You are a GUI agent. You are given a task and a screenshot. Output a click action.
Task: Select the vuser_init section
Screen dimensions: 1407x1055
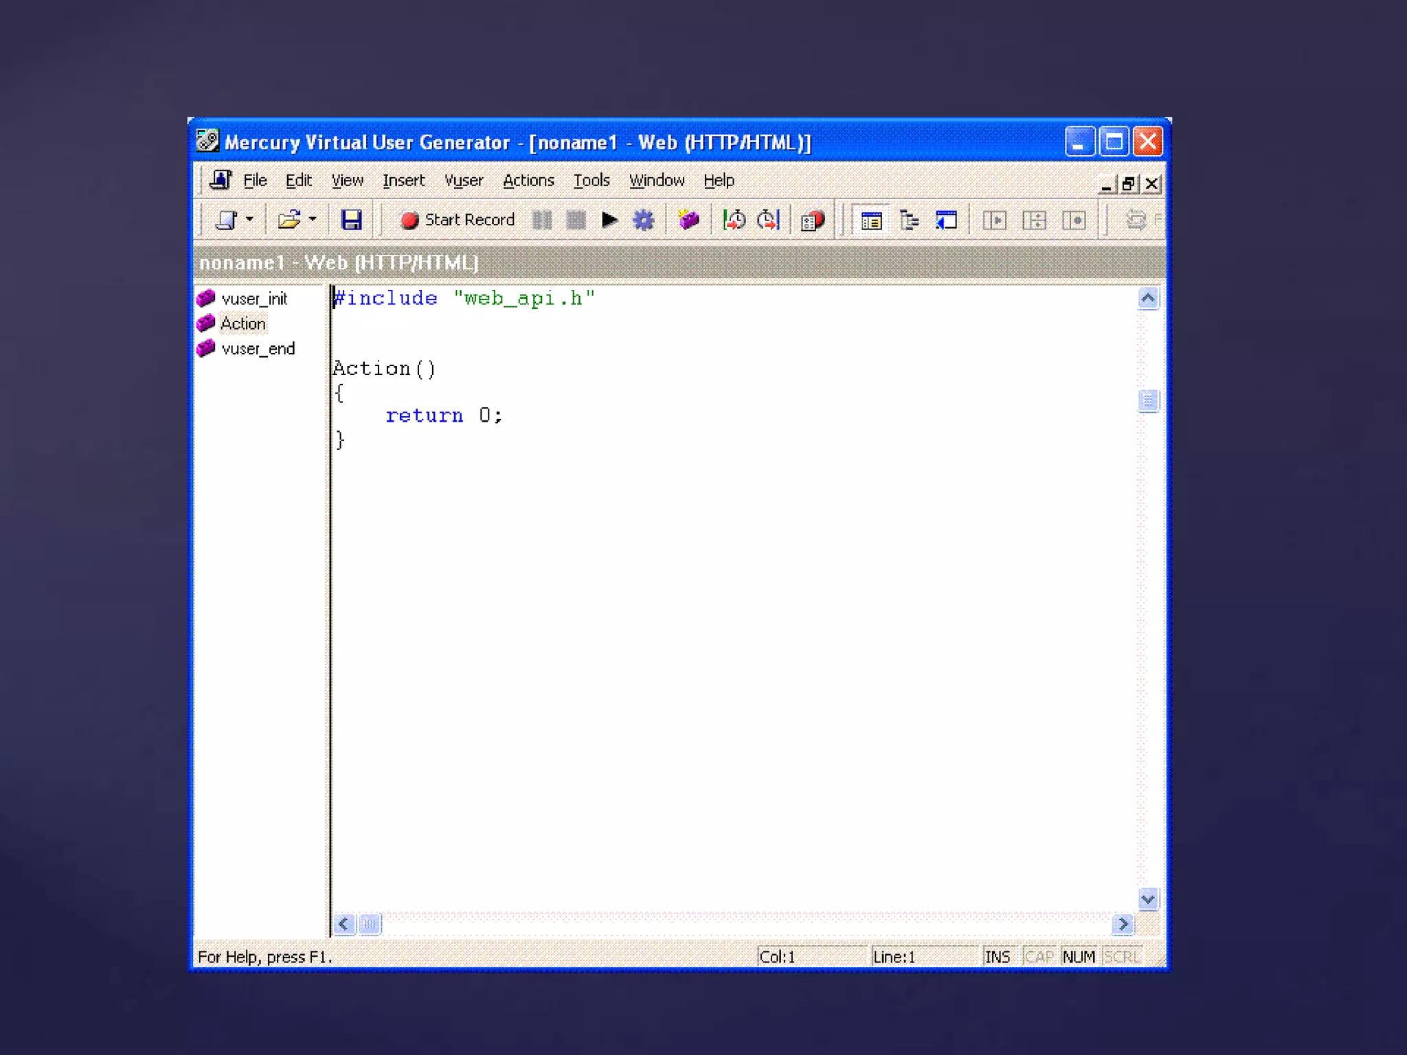coord(254,299)
